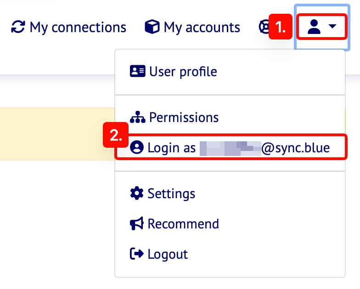This screenshot has width=360, height=289.
Task: Go to the My accounts link
Action: click(x=202, y=28)
